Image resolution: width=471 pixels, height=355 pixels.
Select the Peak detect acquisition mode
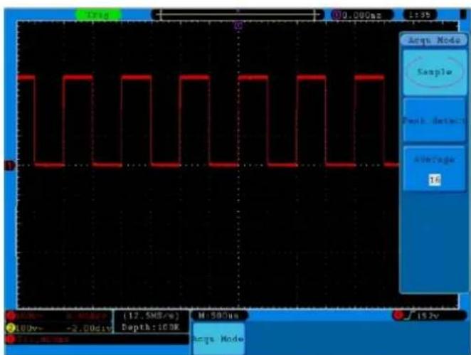[x=434, y=120]
